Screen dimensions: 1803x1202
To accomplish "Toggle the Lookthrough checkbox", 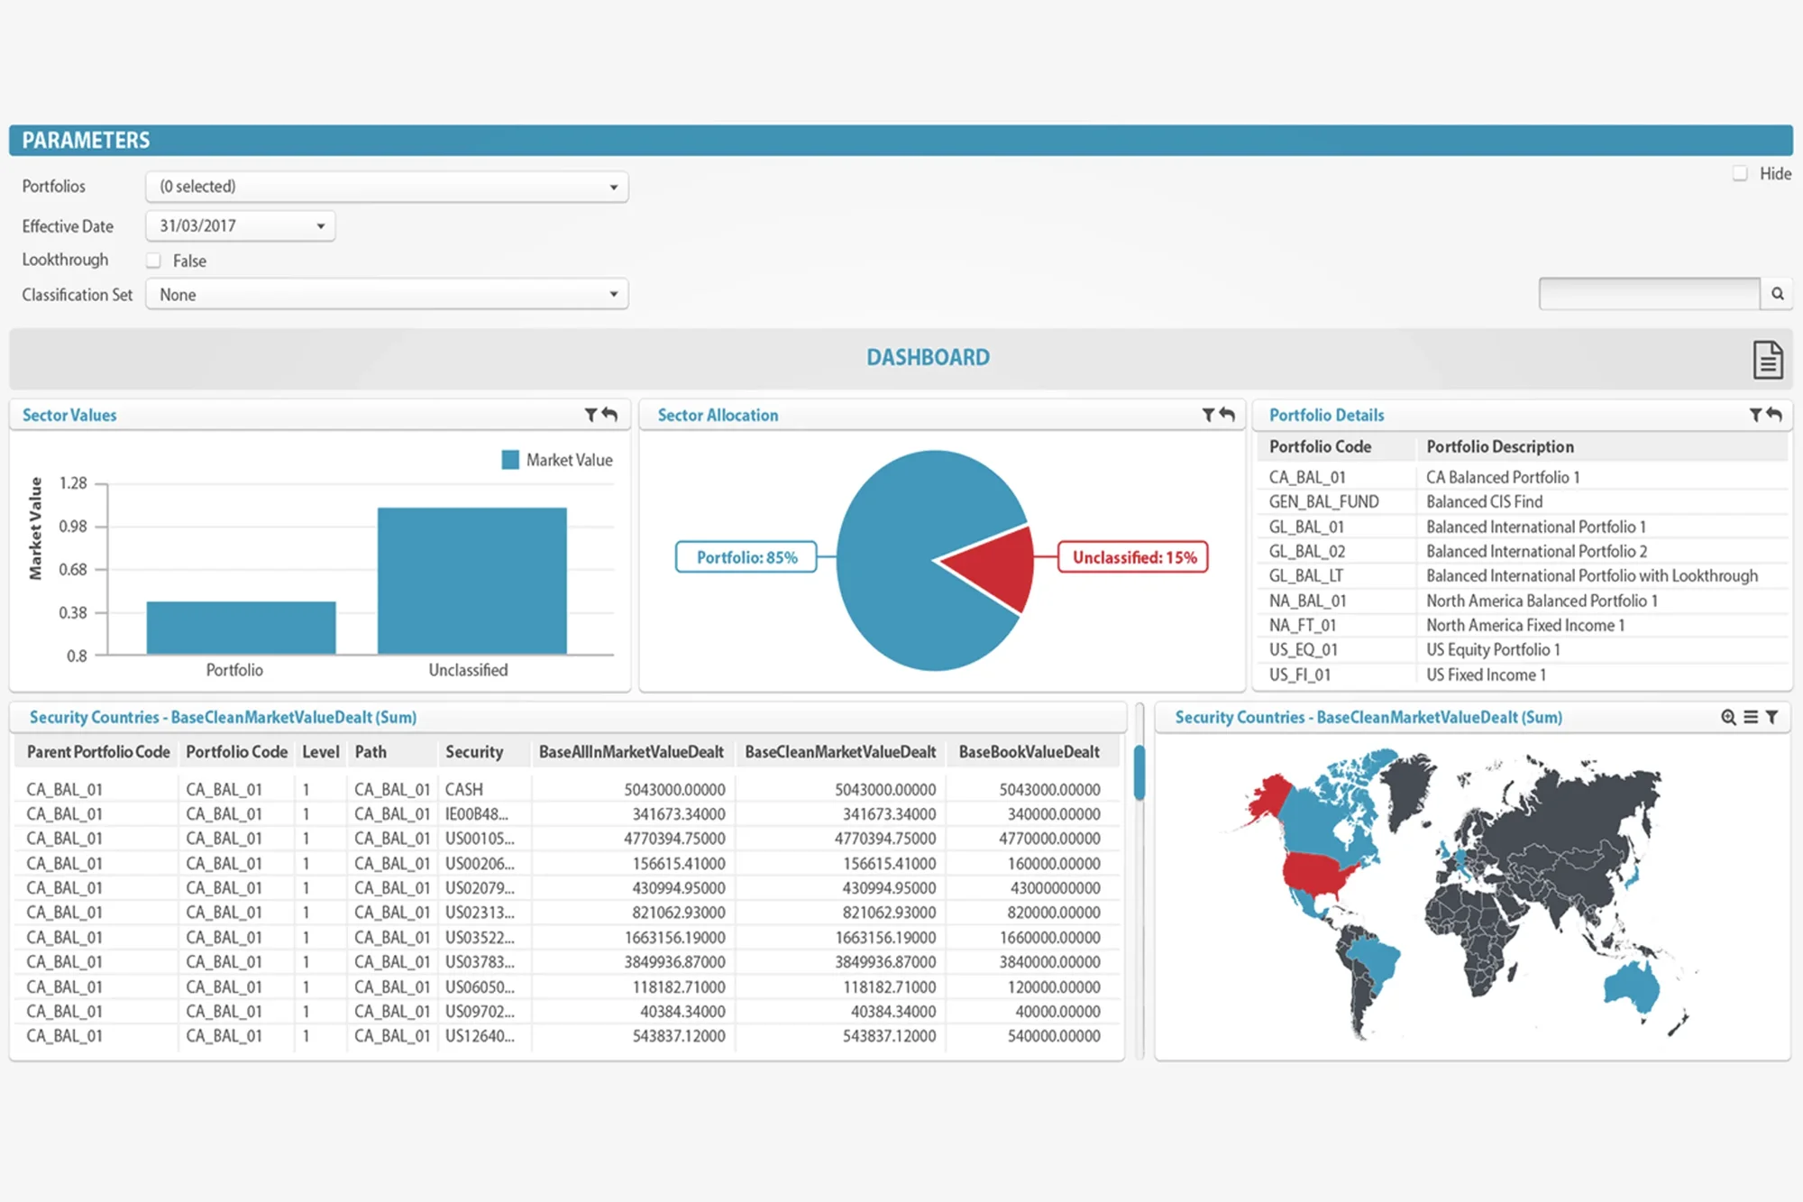I will [x=154, y=261].
